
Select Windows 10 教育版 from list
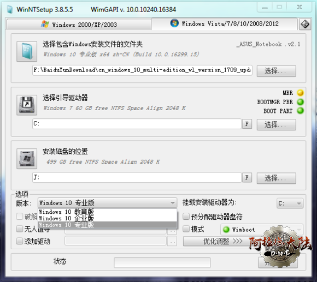coord(107,212)
